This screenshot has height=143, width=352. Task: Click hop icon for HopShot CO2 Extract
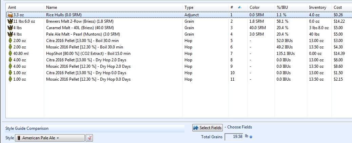click(x=10, y=54)
